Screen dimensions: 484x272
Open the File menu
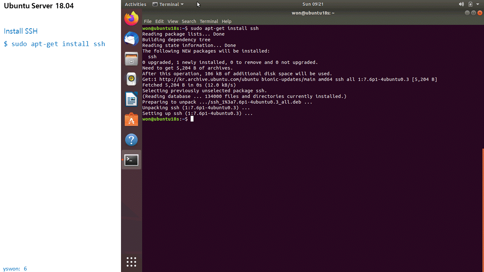(x=147, y=22)
